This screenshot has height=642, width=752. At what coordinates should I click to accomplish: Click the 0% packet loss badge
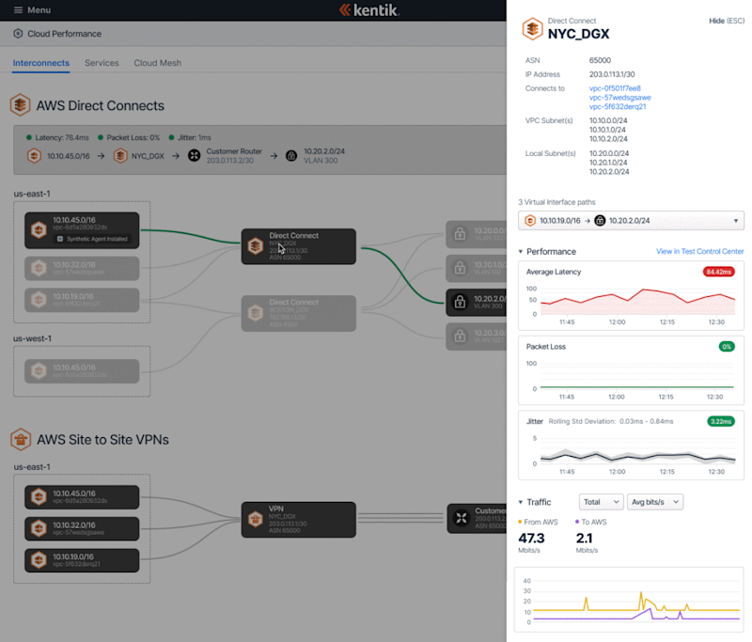point(727,347)
